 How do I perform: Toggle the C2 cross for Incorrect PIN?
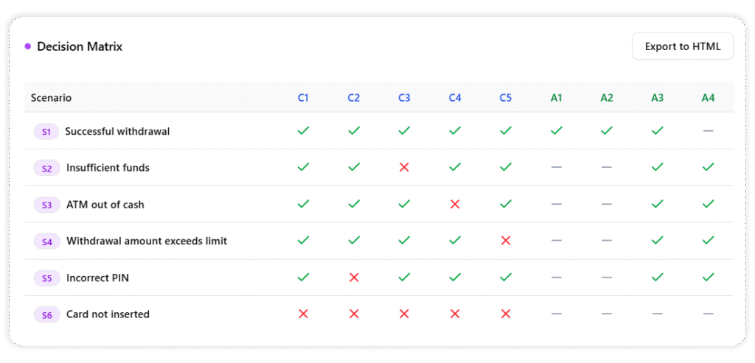click(354, 278)
